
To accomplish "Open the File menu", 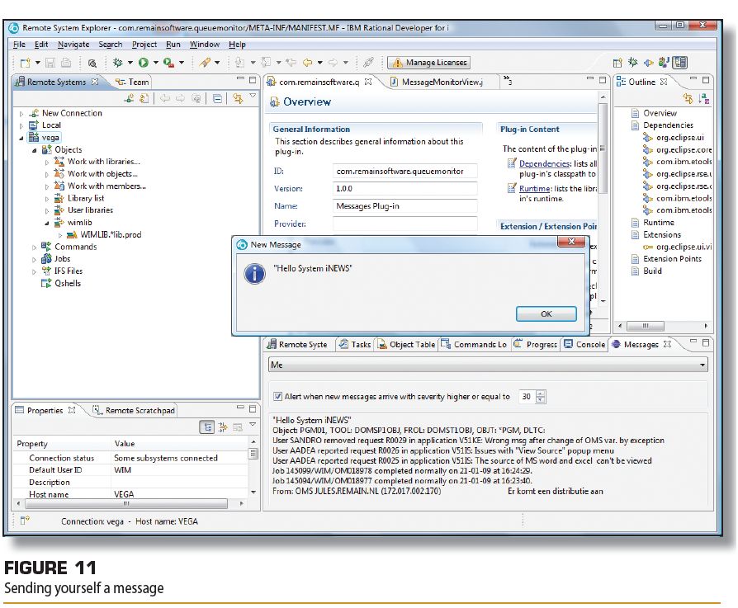I will coord(19,45).
